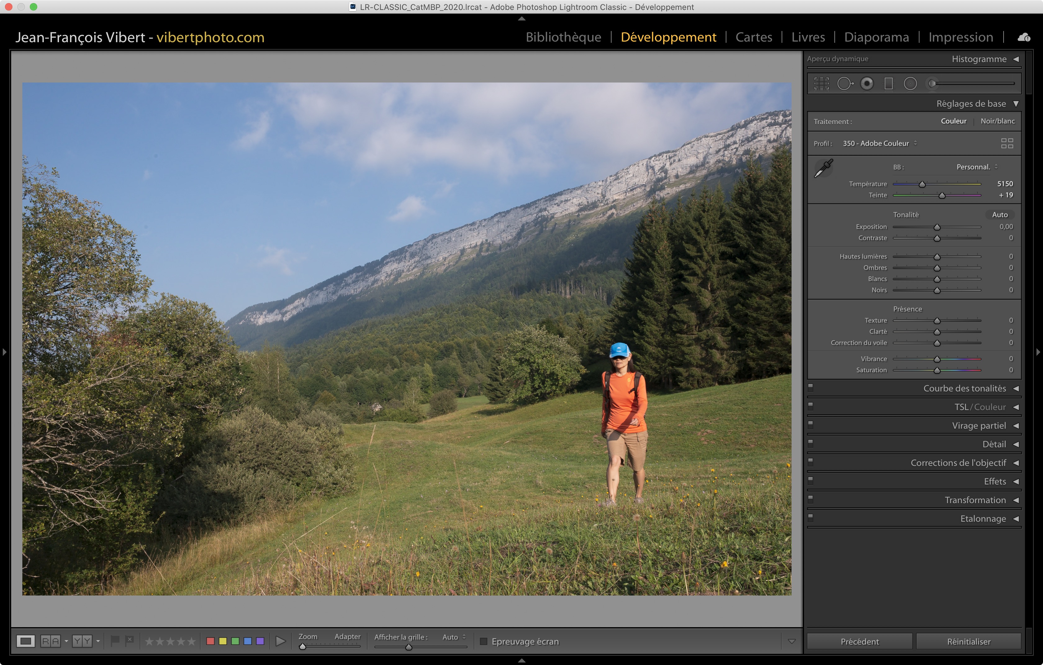Apply the red color label swatch

click(x=210, y=641)
